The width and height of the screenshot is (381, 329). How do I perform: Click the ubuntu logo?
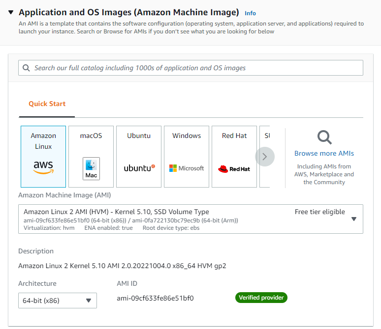click(139, 168)
